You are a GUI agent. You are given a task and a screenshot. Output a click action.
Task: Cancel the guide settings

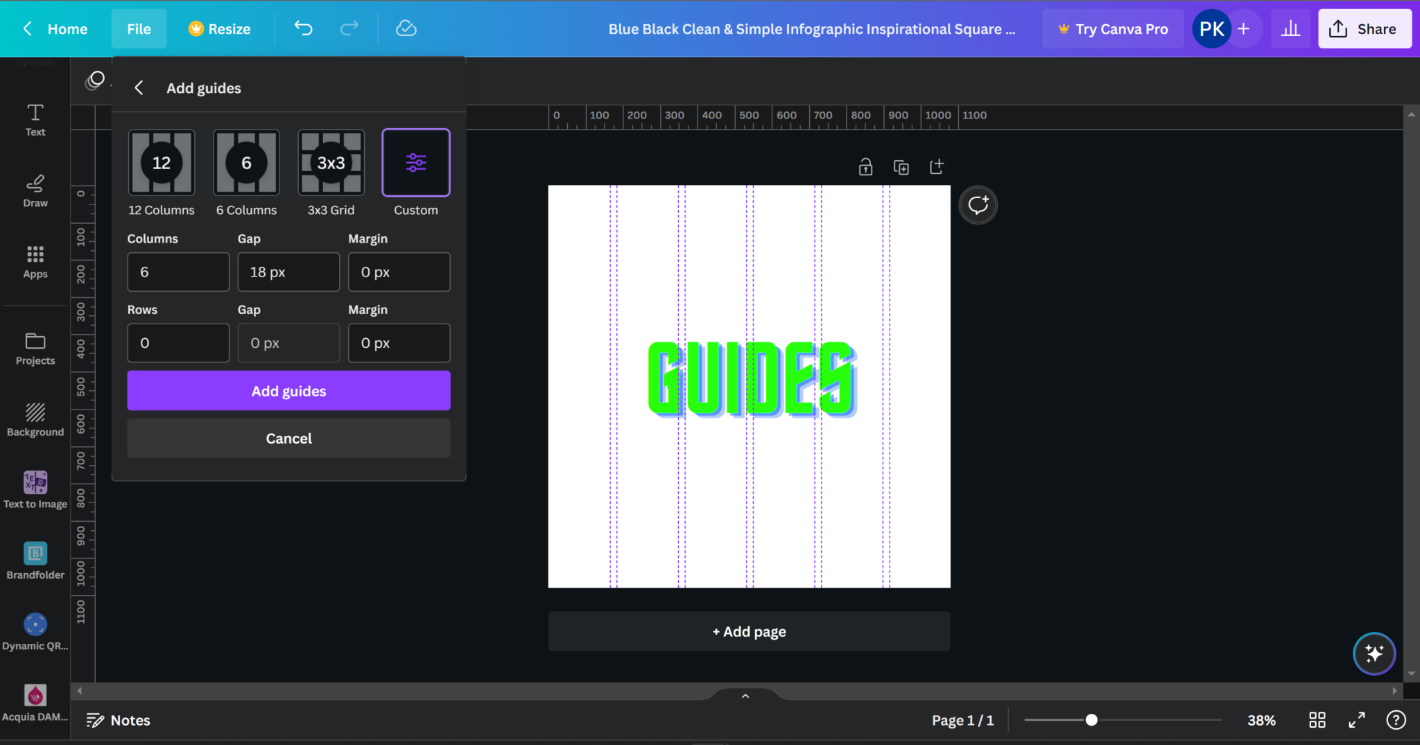coord(288,437)
